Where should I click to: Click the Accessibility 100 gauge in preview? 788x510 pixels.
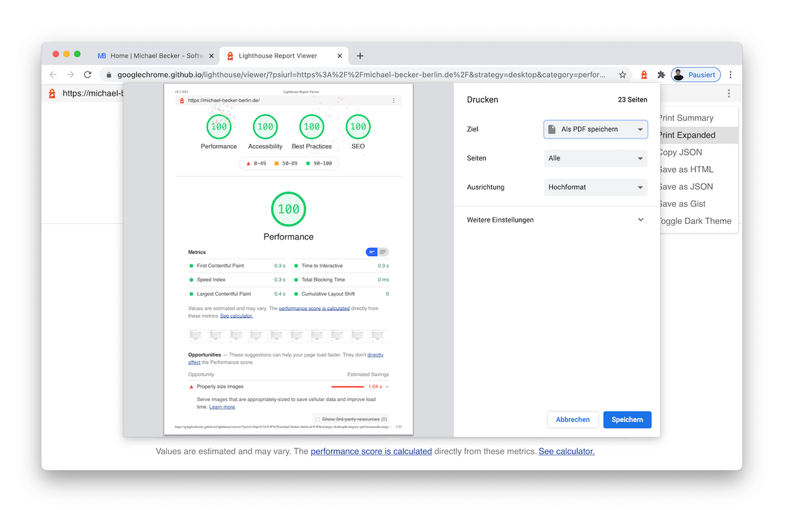(x=265, y=127)
